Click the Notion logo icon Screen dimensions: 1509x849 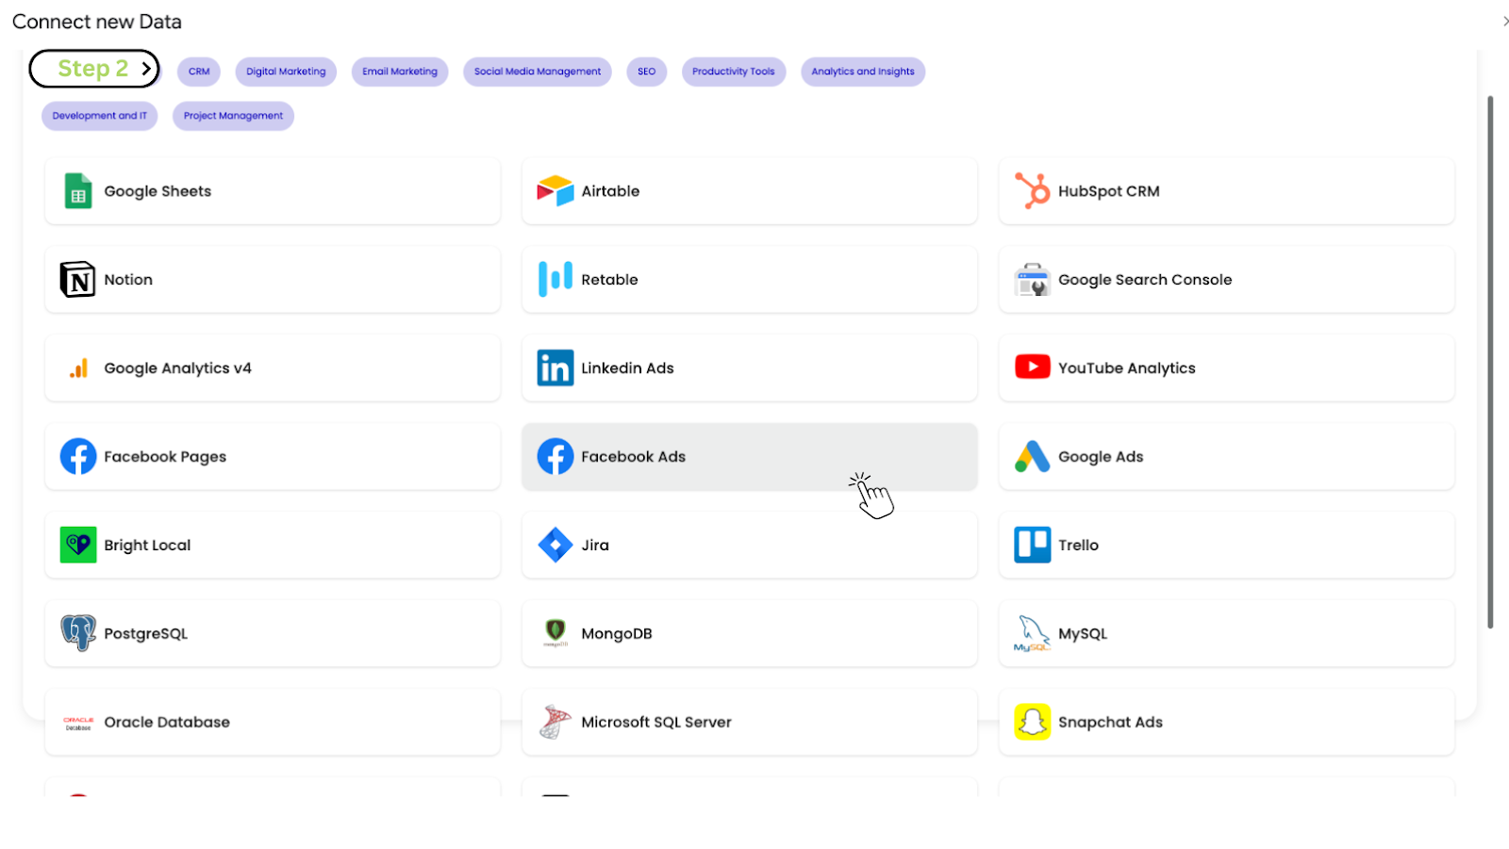[x=78, y=280]
